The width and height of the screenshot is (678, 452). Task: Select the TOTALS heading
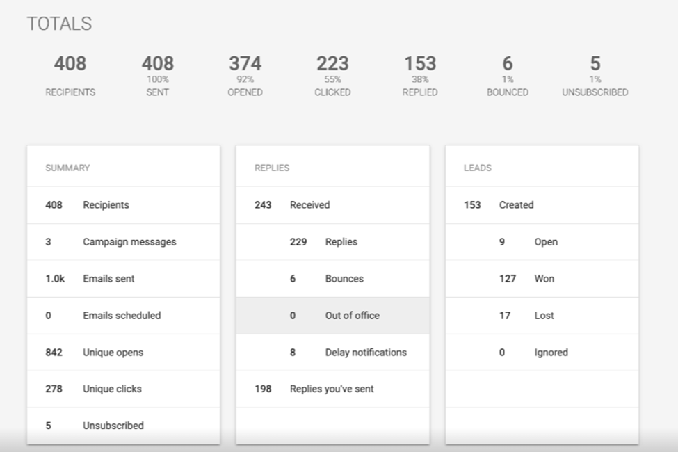point(59,24)
